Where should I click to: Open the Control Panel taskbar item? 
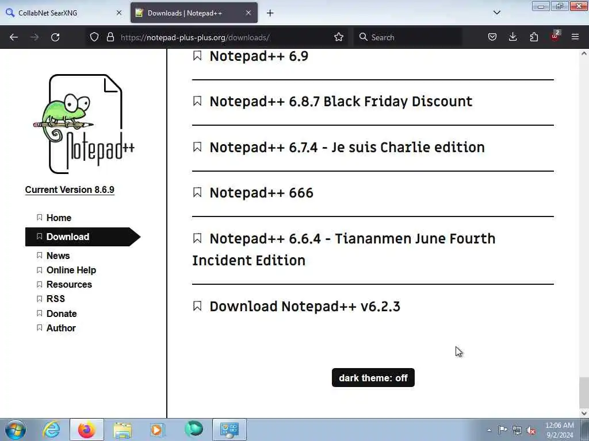[x=229, y=430]
